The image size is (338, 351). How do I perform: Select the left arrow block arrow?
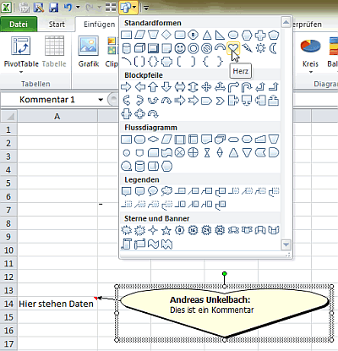(139, 87)
